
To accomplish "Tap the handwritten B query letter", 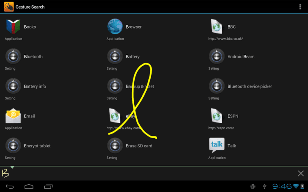I will click(x=5, y=173).
